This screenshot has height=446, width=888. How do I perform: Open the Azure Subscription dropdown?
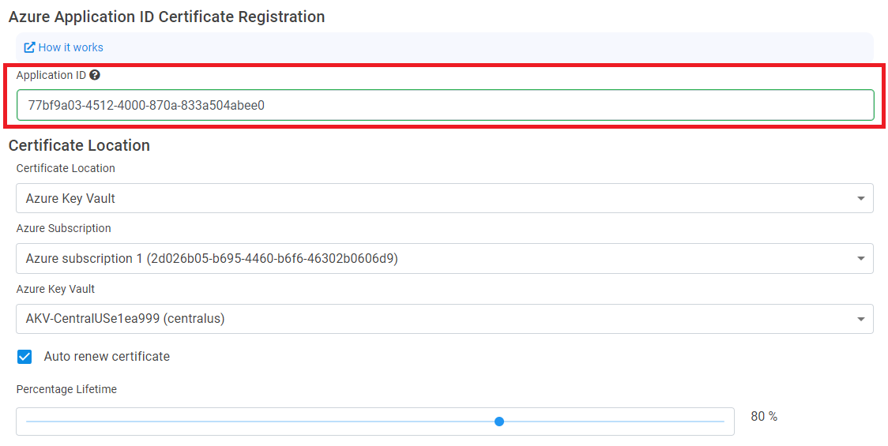click(445, 259)
